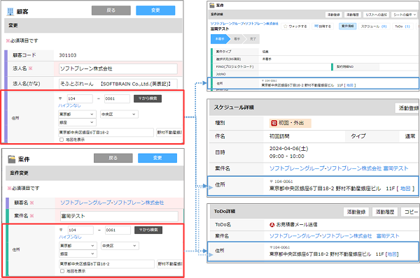Click the 戻る button in the 案件変更 form
The width and height of the screenshot is (420, 278).
coord(113,158)
